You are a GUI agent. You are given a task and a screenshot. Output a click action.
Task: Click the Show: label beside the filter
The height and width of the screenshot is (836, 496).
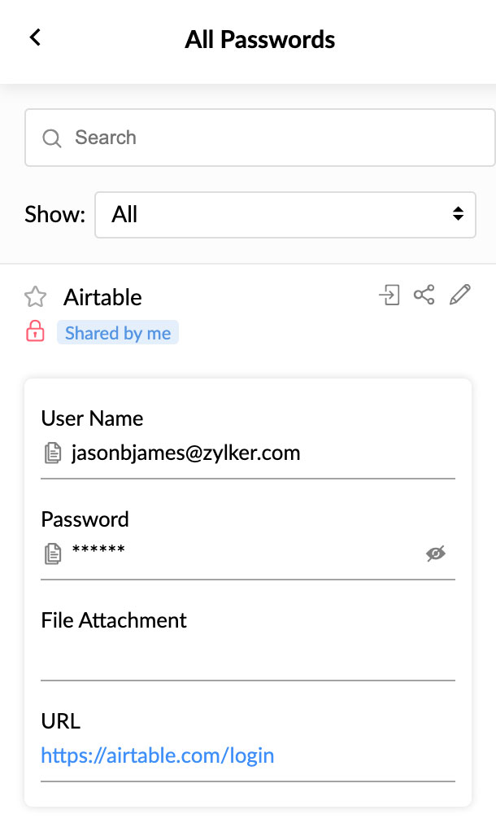(x=54, y=215)
